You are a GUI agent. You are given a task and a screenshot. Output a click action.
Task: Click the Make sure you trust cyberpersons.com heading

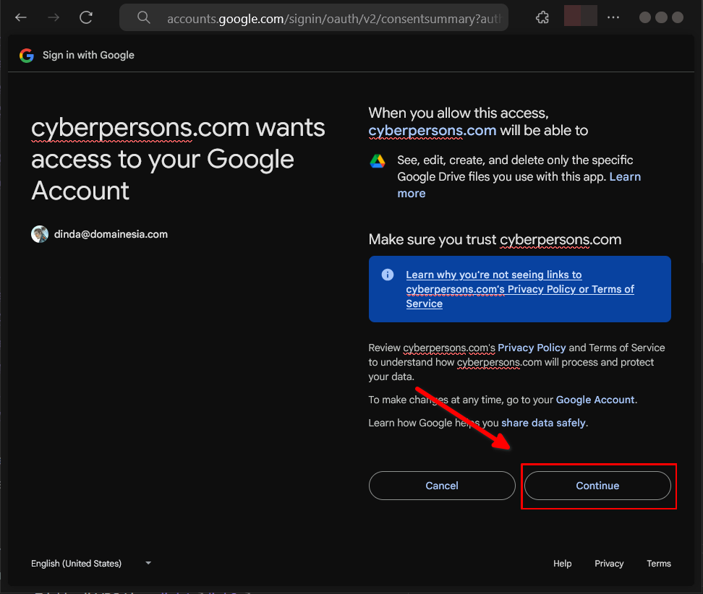pyautogui.click(x=495, y=240)
